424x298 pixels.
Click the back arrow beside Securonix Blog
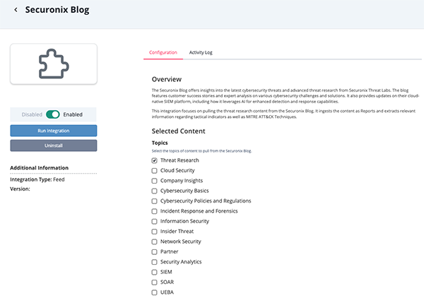click(x=16, y=11)
